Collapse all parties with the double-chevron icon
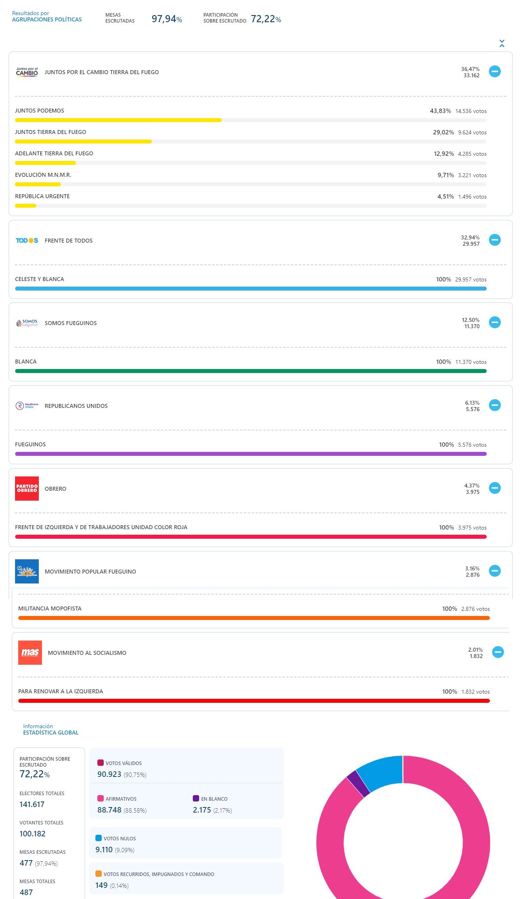Screen dimensions: 521x899 coord(502,44)
